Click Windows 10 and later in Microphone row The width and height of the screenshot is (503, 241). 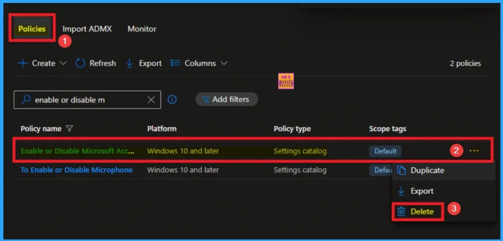(183, 170)
